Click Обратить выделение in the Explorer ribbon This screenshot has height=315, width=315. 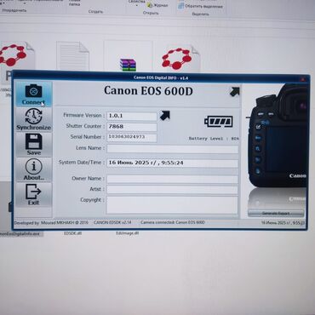point(201,6)
